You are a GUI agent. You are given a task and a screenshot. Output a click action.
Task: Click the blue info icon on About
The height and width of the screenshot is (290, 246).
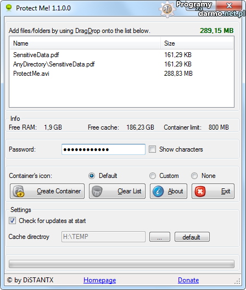click(158, 192)
